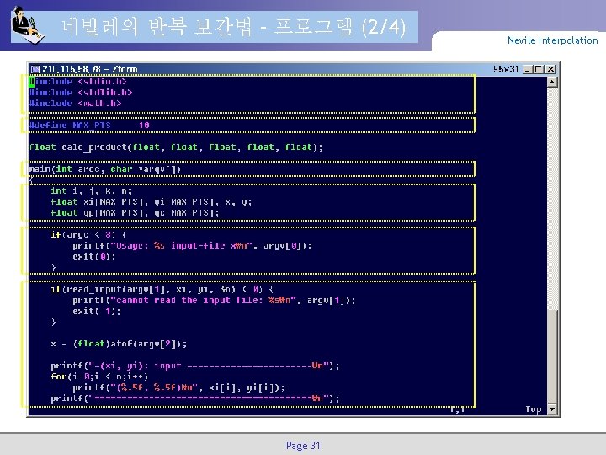Maximize the Zterm terminal window
Screen dimensions: 606x455
click(539, 69)
